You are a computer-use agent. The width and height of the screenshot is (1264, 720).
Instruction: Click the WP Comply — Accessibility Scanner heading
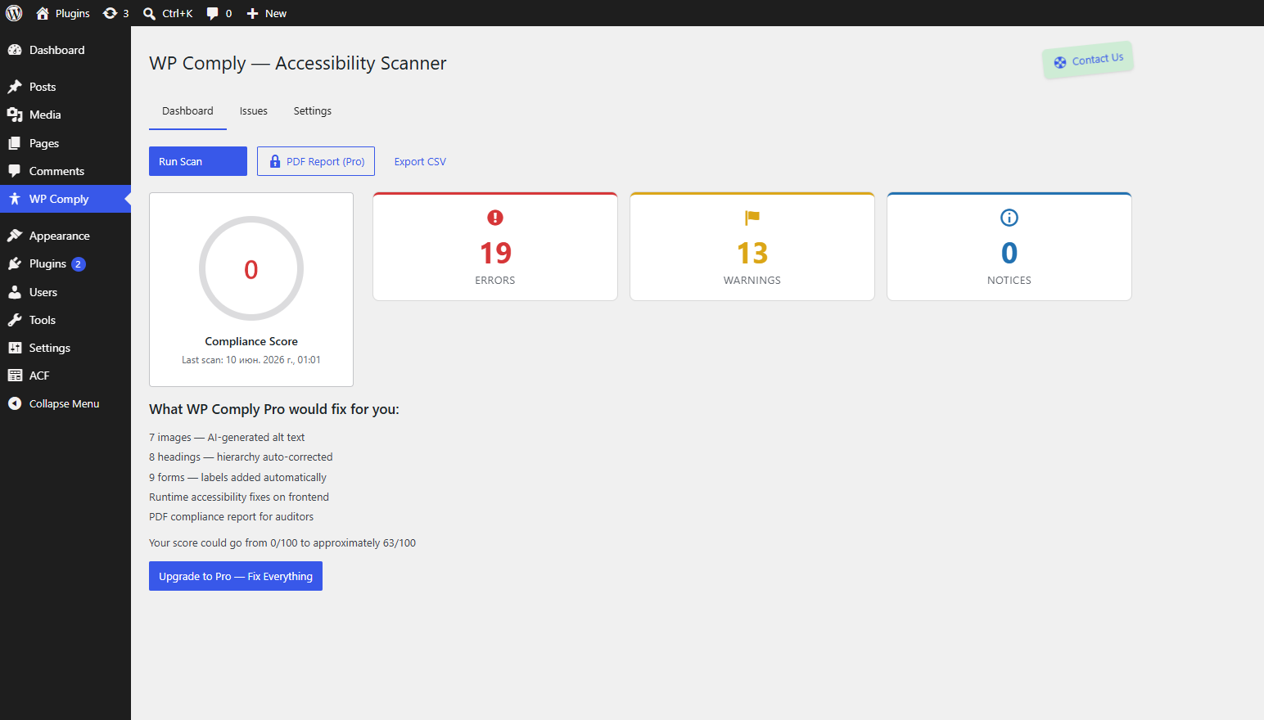click(298, 63)
